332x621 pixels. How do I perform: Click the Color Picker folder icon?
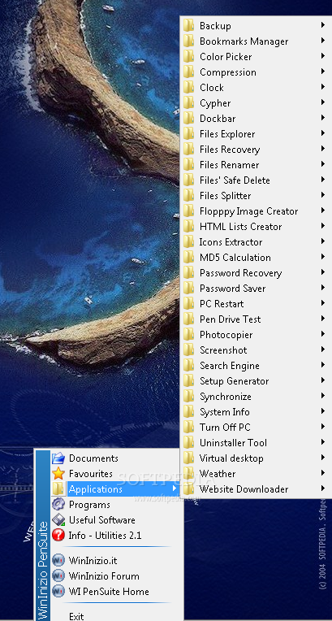[189, 57]
